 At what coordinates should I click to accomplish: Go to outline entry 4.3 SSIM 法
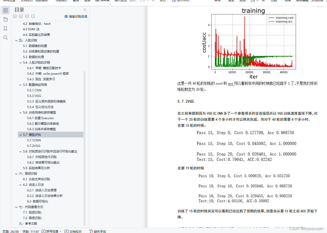click(31, 29)
